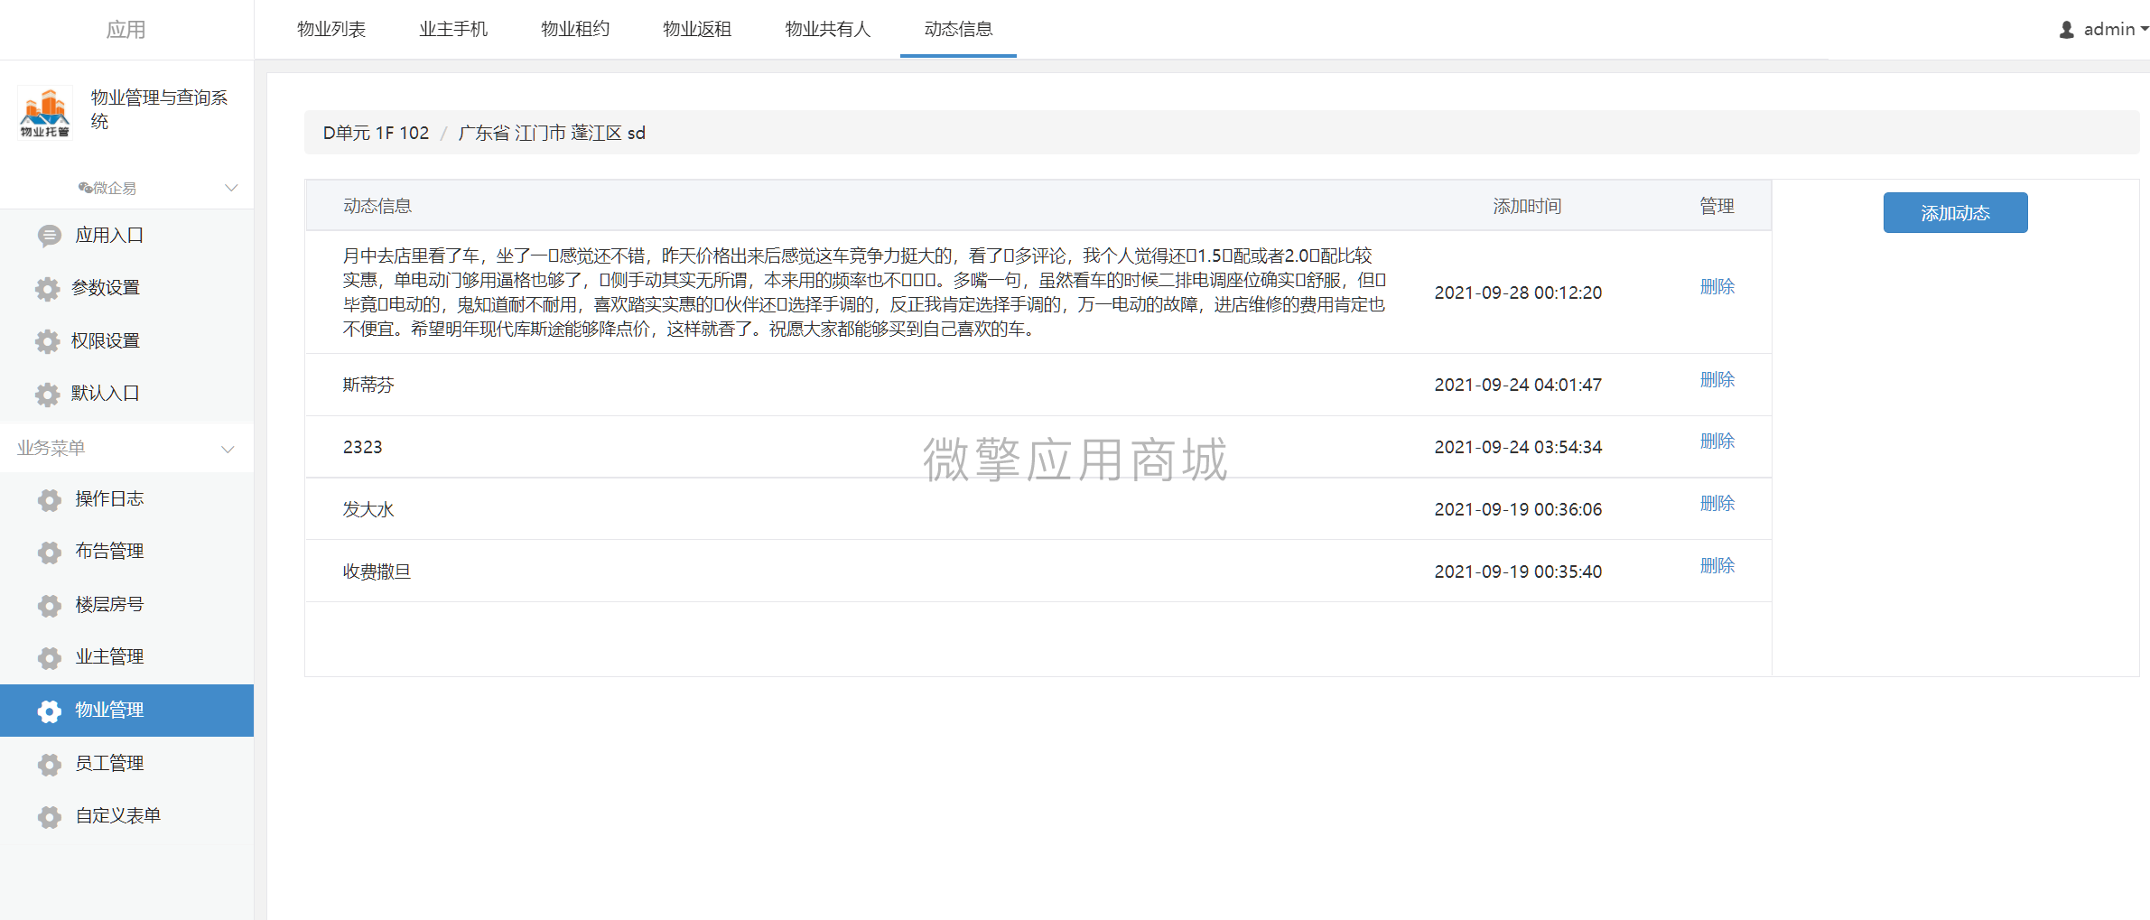
Task: Click the 应用 header at top left
Action: point(126,30)
